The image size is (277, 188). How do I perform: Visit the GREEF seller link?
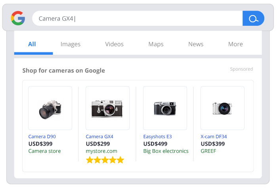coord(208,151)
